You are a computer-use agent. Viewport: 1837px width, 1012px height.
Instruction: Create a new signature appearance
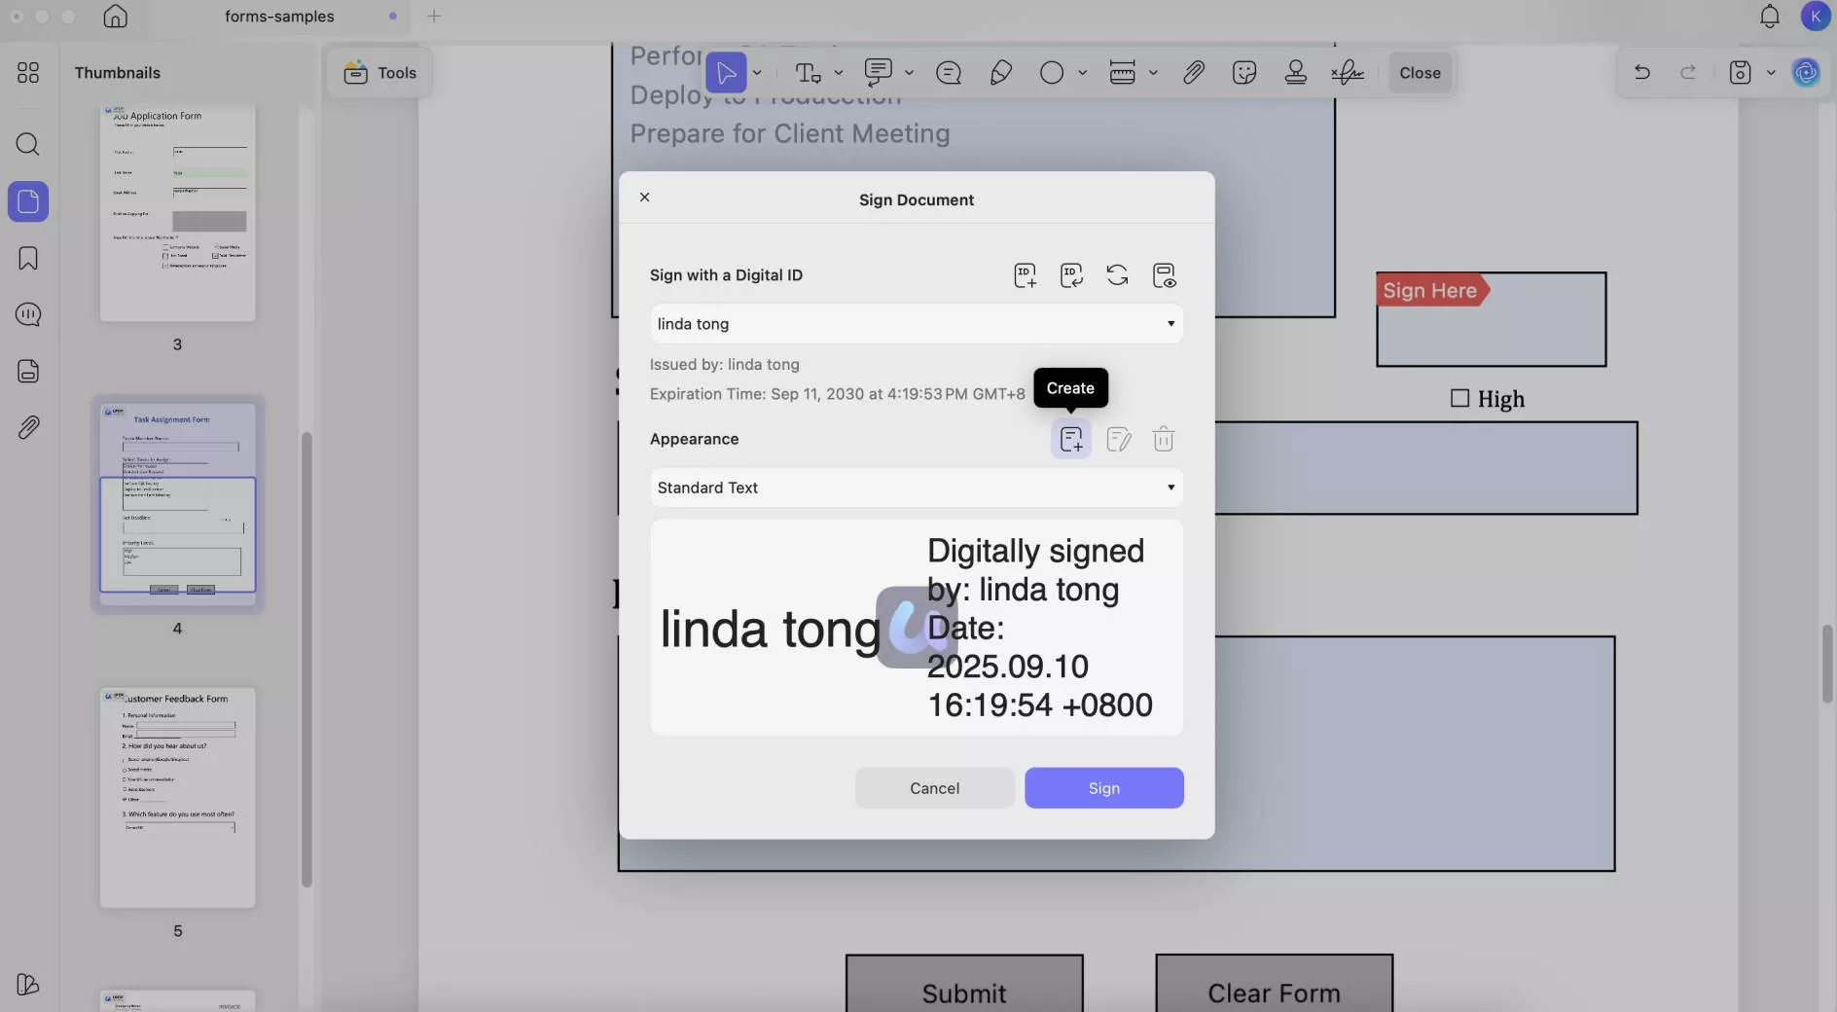tap(1070, 439)
